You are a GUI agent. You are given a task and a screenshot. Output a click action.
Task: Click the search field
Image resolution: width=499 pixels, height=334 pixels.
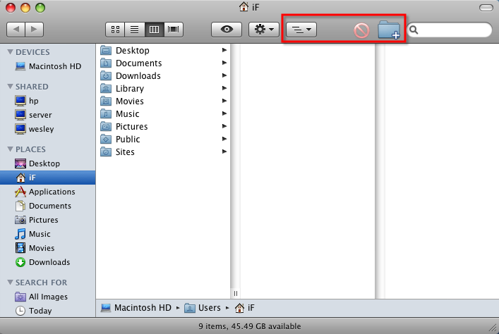[x=450, y=30]
